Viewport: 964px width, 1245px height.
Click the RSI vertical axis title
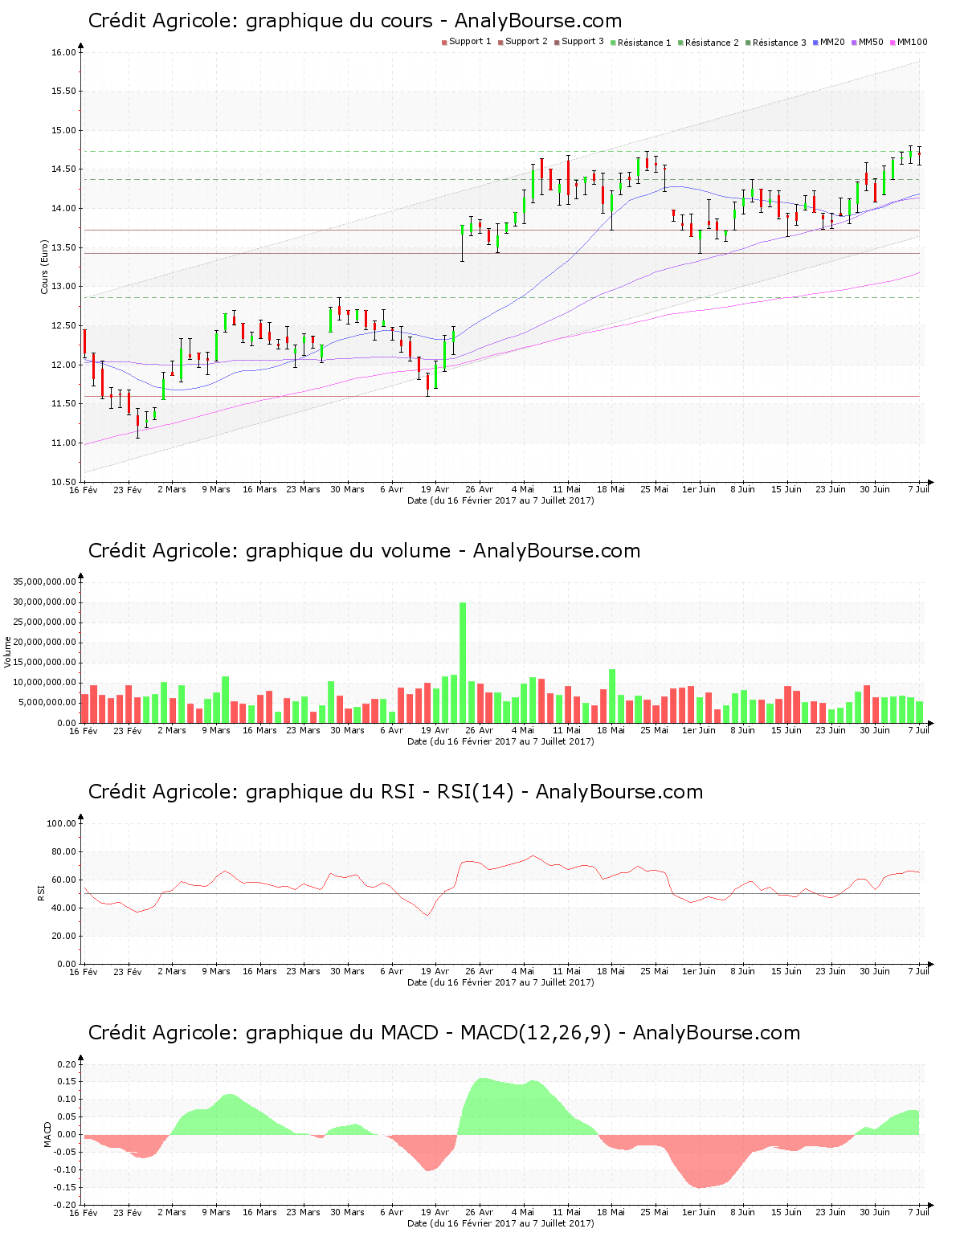[41, 892]
